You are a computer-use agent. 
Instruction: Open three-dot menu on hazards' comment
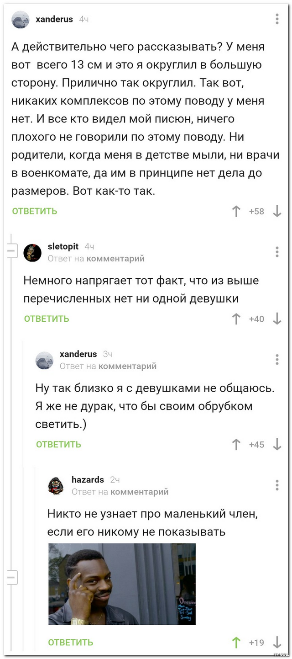(277, 485)
